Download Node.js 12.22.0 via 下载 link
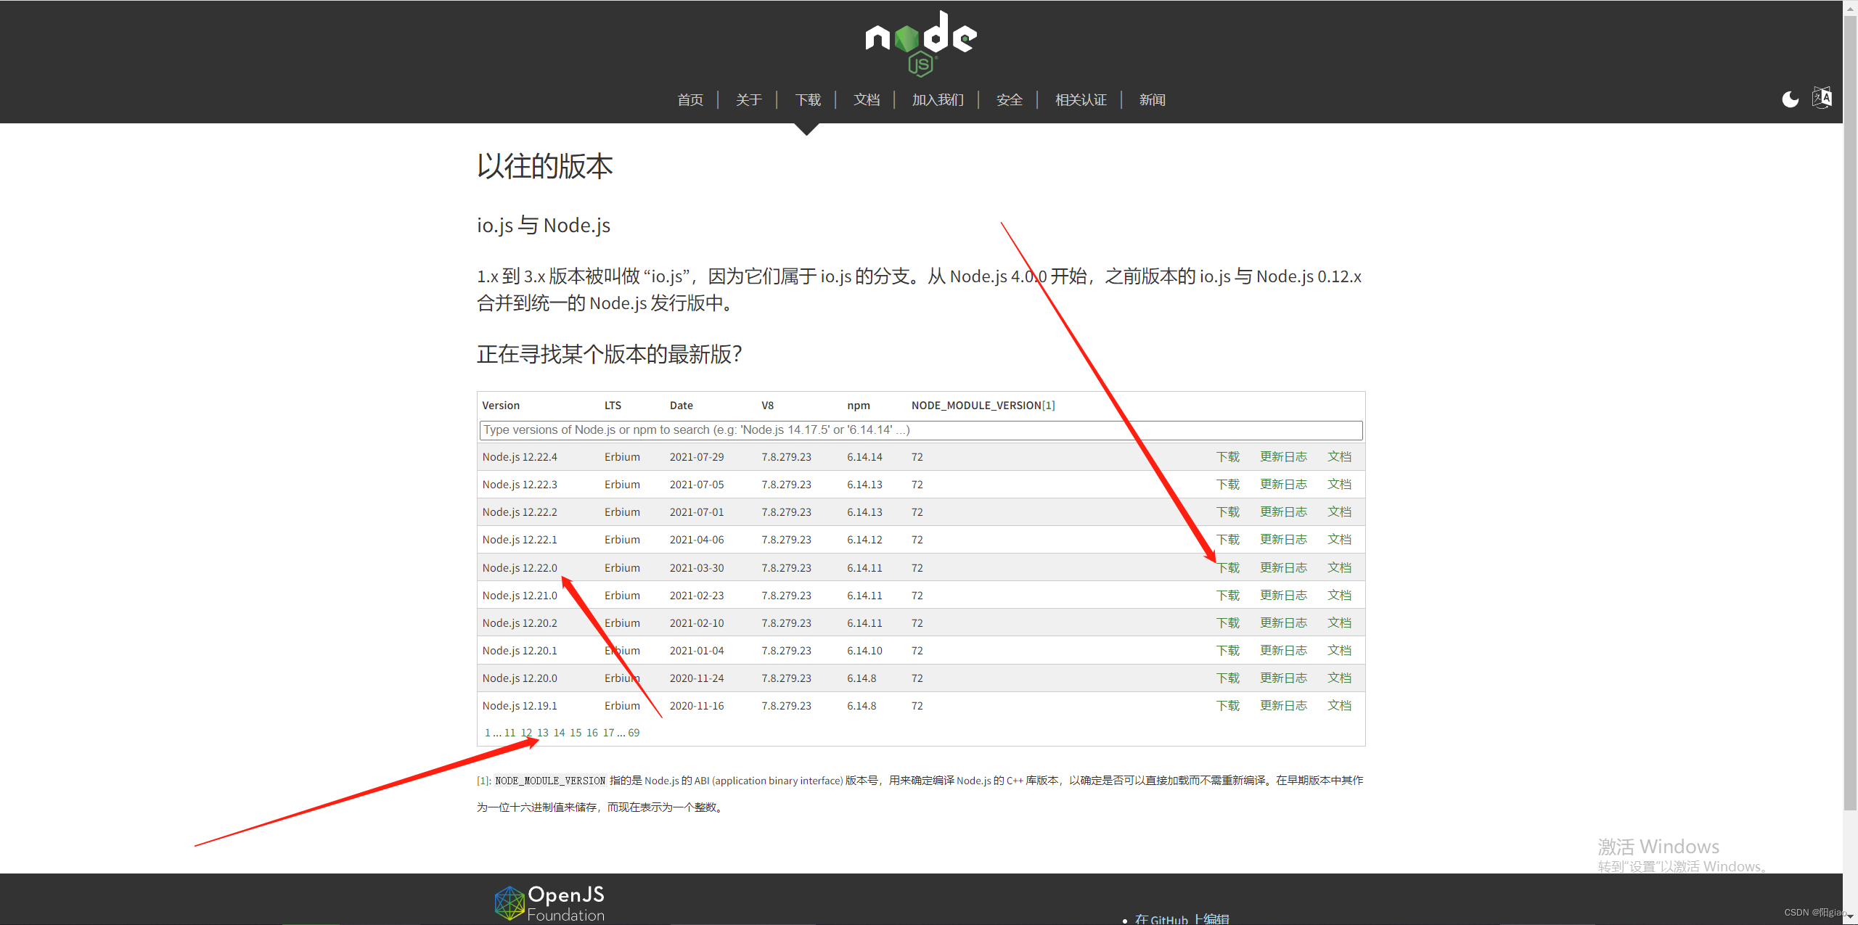This screenshot has height=925, width=1858. click(1228, 568)
